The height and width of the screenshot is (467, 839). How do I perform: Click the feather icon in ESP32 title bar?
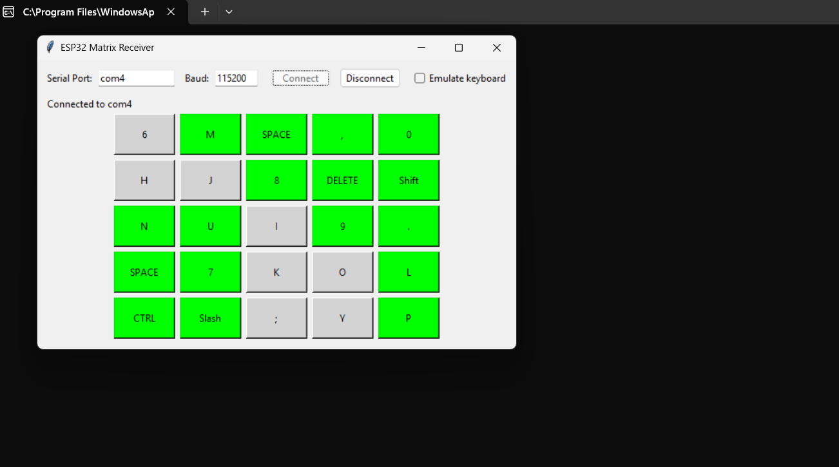[50, 48]
